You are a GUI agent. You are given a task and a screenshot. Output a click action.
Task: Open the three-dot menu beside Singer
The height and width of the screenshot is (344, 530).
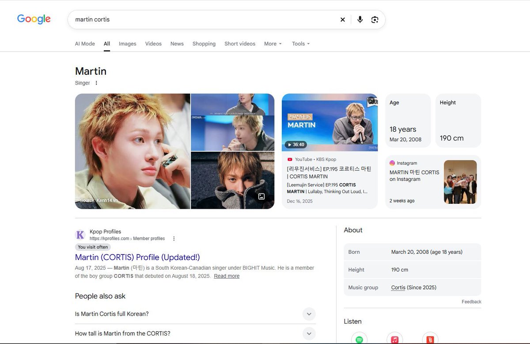tap(96, 83)
